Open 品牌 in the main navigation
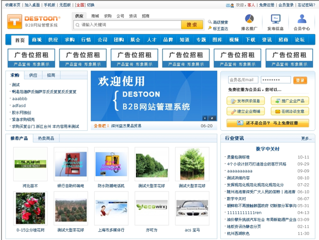Image resolution: width=319 pixels, height=240 pixels. (x=168, y=40)
